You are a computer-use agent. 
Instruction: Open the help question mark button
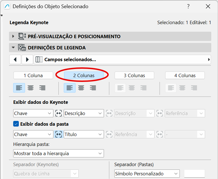click(x=188, y=6)
